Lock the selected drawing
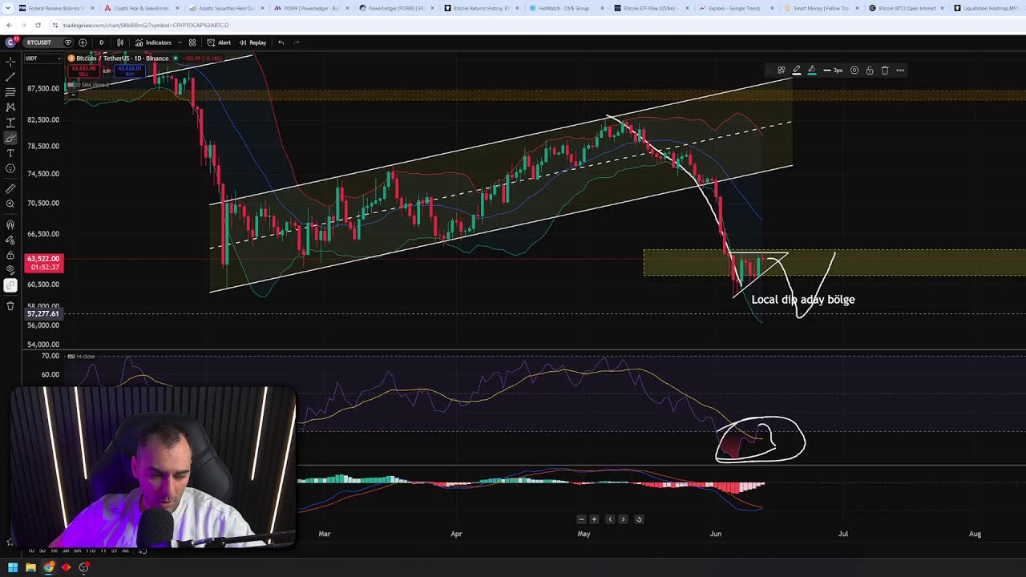 pyautogui.click(x=870, y=71)
